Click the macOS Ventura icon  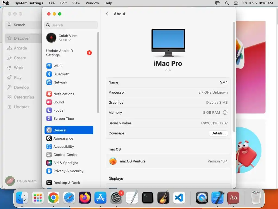[x=113, y=161]
